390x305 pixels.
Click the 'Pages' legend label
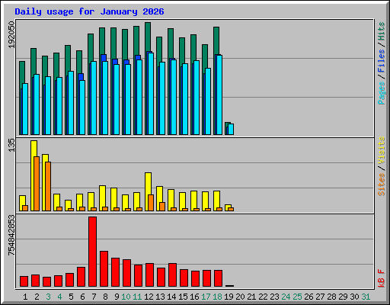(x=381, y=93)
